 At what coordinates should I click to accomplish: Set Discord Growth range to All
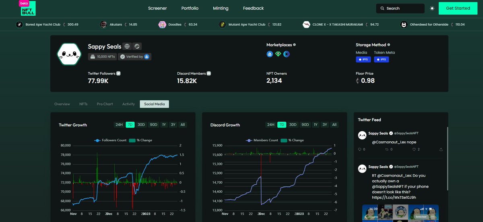pyautogui.click(x=334, y=125)
